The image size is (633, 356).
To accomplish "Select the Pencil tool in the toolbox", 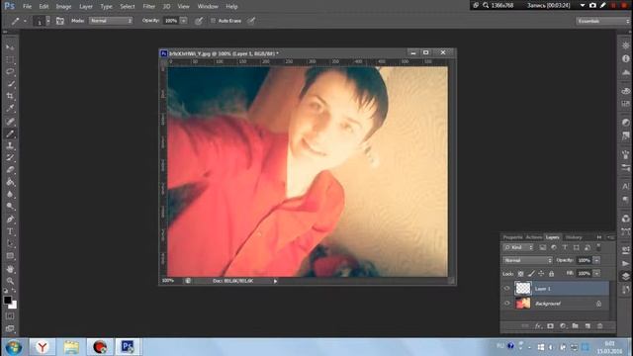I will pyautogui.click(x=10, y=133).
